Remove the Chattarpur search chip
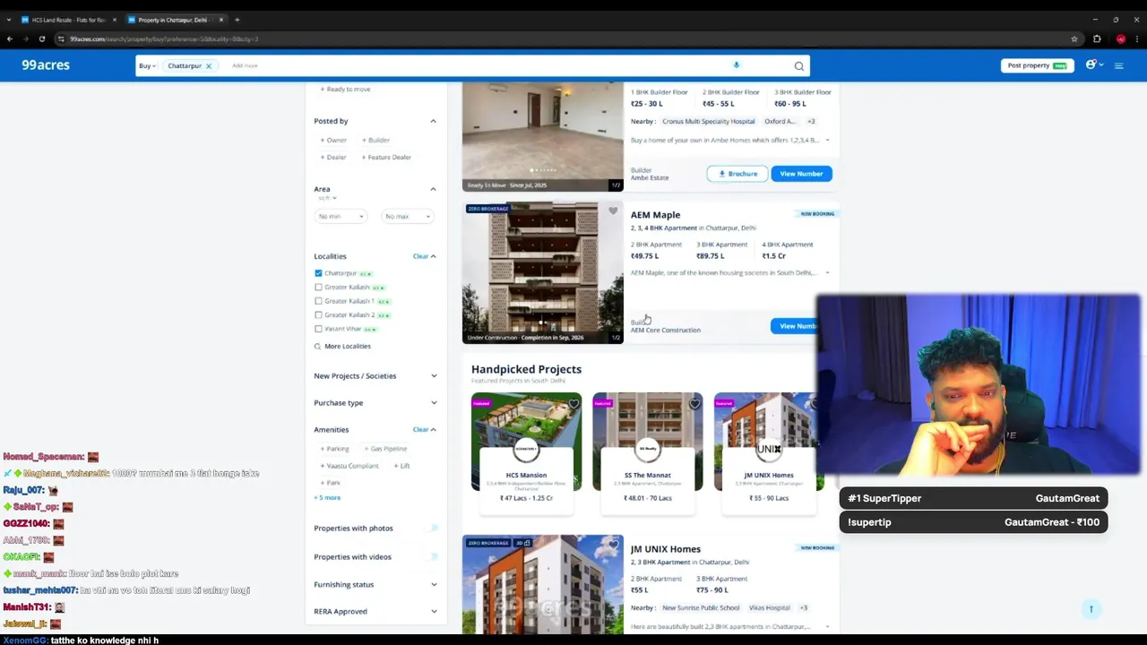1147x645 pixels. 208,65
